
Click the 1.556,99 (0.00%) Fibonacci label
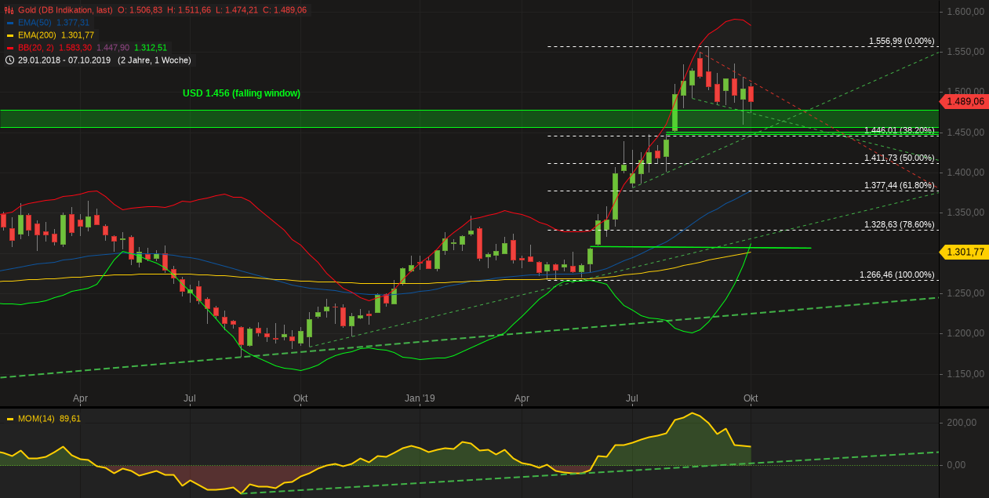click(x=901, y=41)
